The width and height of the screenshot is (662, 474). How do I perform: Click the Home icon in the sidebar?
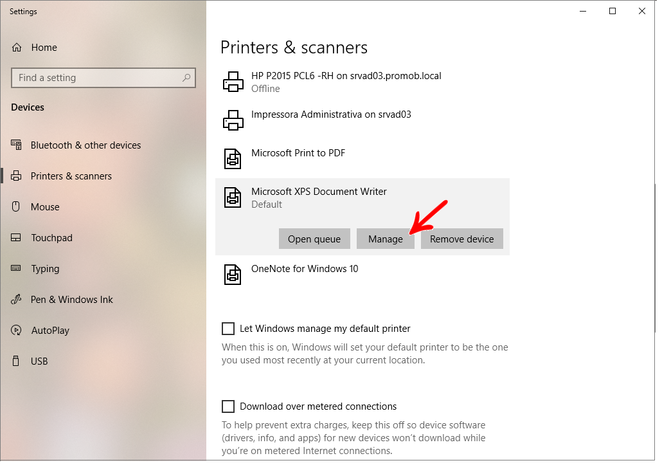17,48
